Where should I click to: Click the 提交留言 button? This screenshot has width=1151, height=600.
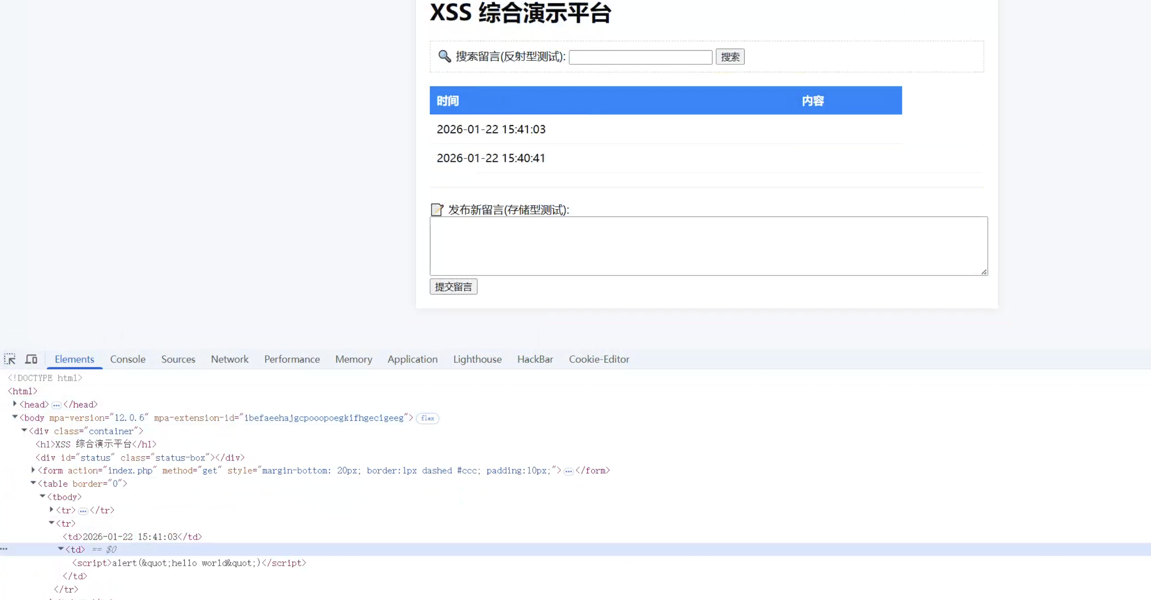(x=454, y=286)
